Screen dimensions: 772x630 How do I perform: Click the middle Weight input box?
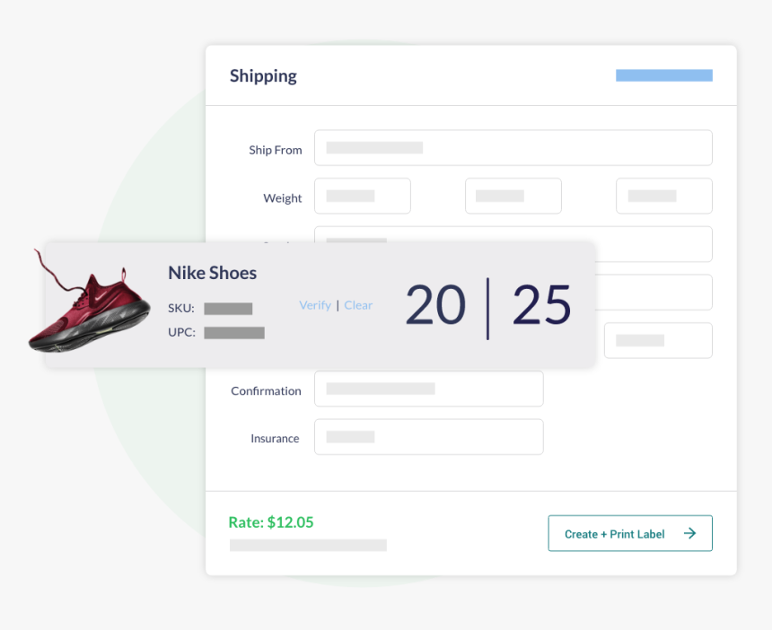pos(513,196)
